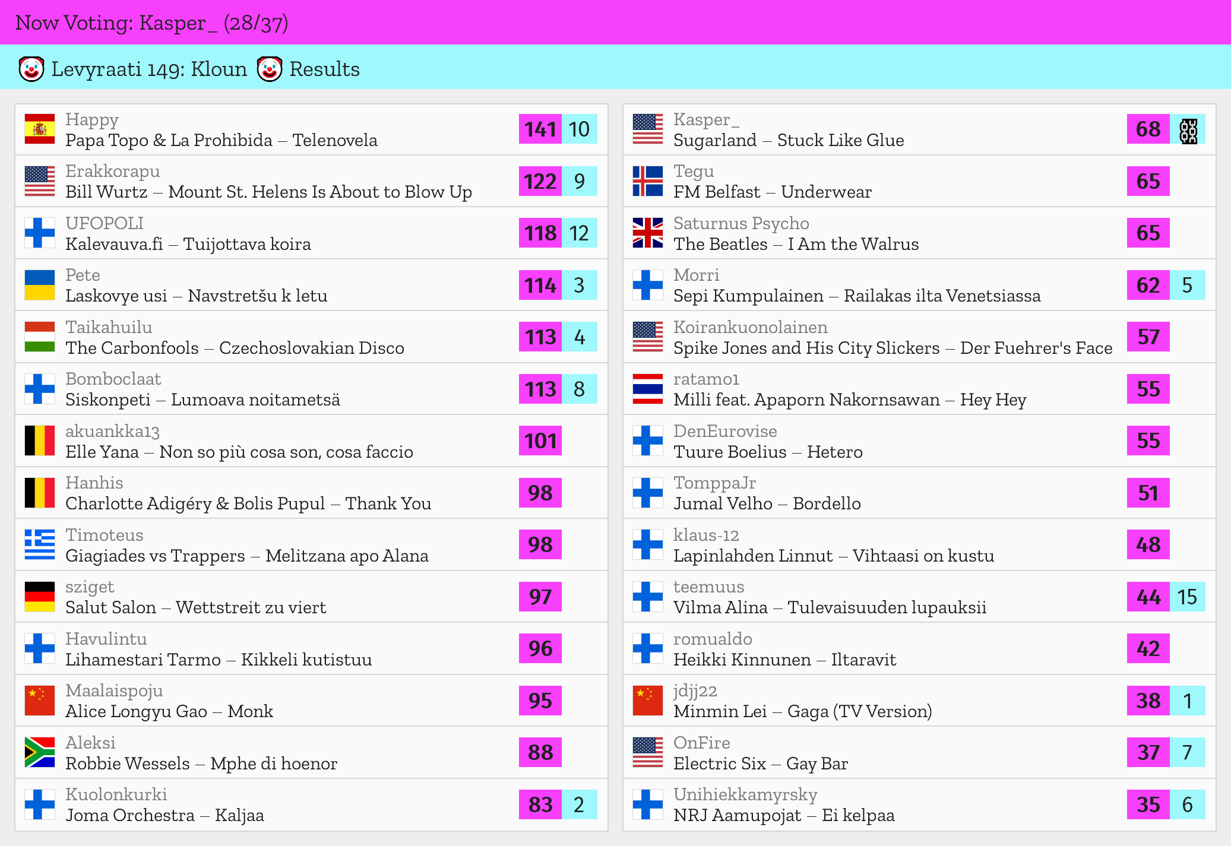This screenshot has height=846, width=1231.
Task: Click the Iceland flag beside Tegu
Action: (648, 181)
